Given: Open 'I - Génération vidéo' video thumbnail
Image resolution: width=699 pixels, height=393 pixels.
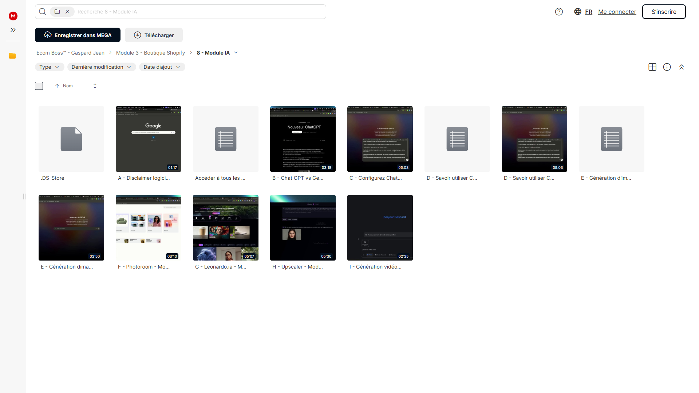Looking at the screenshot, I should pos(380,228).
